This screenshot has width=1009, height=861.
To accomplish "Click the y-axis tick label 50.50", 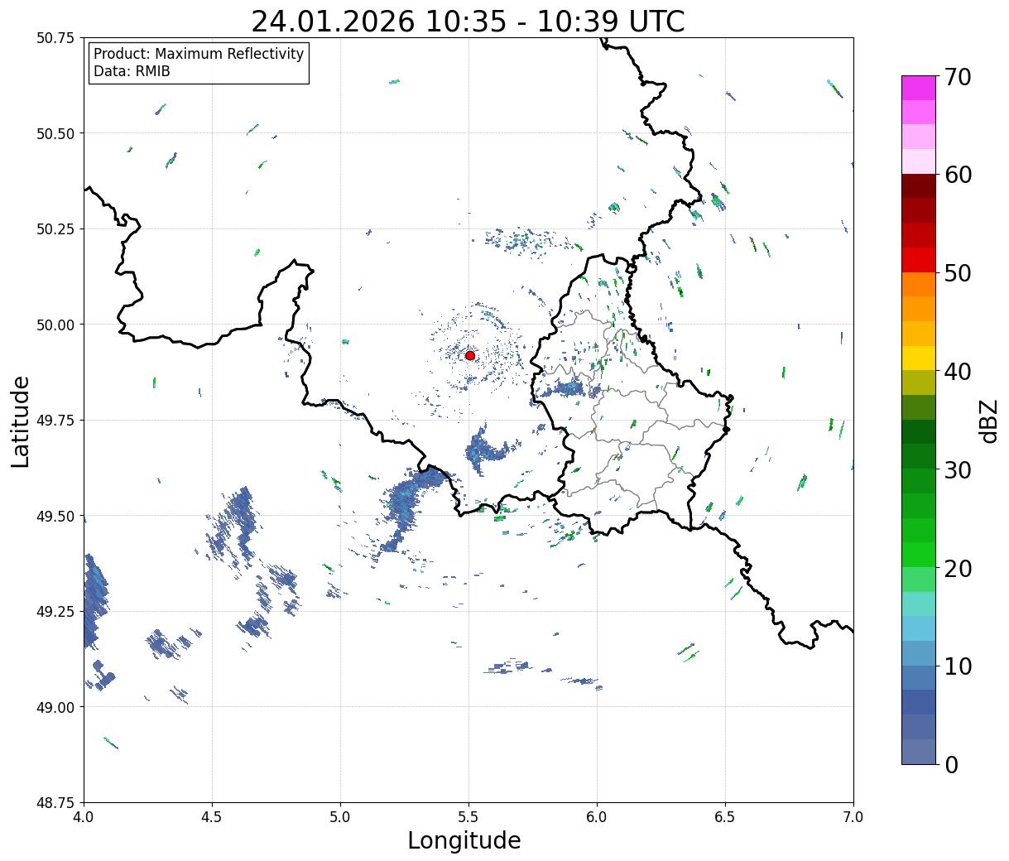I will [x=55, y=133].
